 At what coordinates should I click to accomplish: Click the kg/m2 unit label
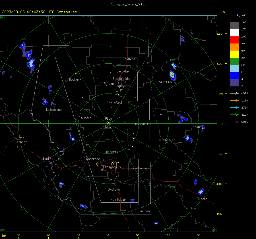[x=241, y=15]
